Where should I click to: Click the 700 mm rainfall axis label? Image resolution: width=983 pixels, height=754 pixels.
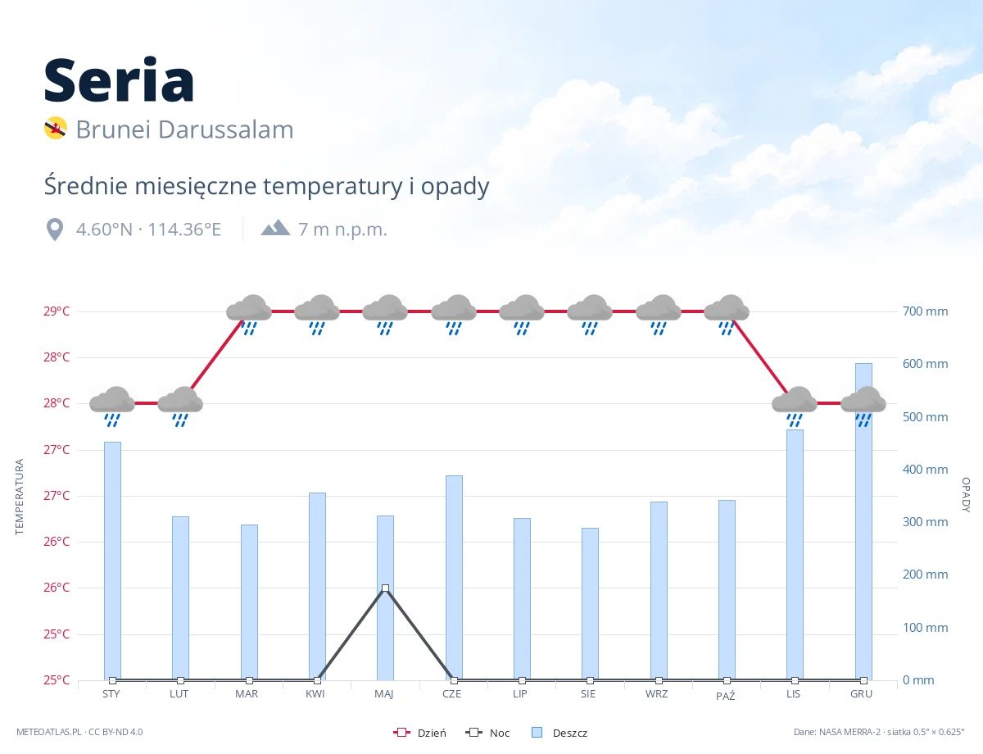point(926,311)
